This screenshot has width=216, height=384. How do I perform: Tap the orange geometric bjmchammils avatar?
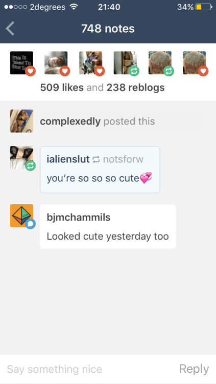[x=21, y=216]
